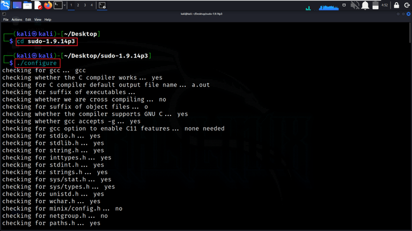Click 'checking whether gcc accepts -g... yes'
The image size is (412, 231).
pyautogui.click(x=71, y=121)
